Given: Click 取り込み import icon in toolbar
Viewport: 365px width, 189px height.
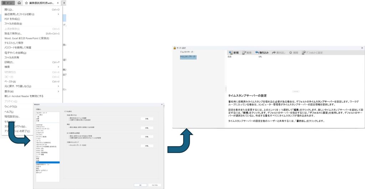Looking at the screenshot, I should (x=262, y=52).
